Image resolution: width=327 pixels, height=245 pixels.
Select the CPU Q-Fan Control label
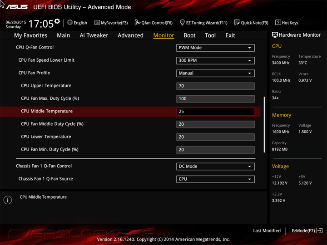(x=35, y=47)
